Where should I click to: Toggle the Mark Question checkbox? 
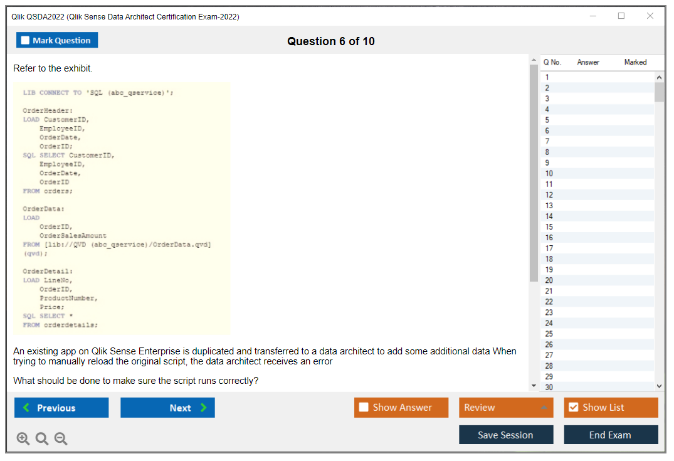point(26,40)
